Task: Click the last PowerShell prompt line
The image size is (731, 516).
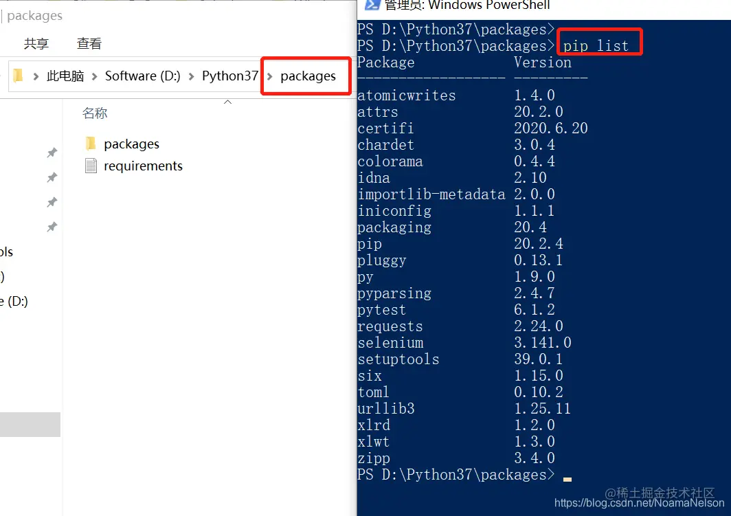Action: (464, 475)
